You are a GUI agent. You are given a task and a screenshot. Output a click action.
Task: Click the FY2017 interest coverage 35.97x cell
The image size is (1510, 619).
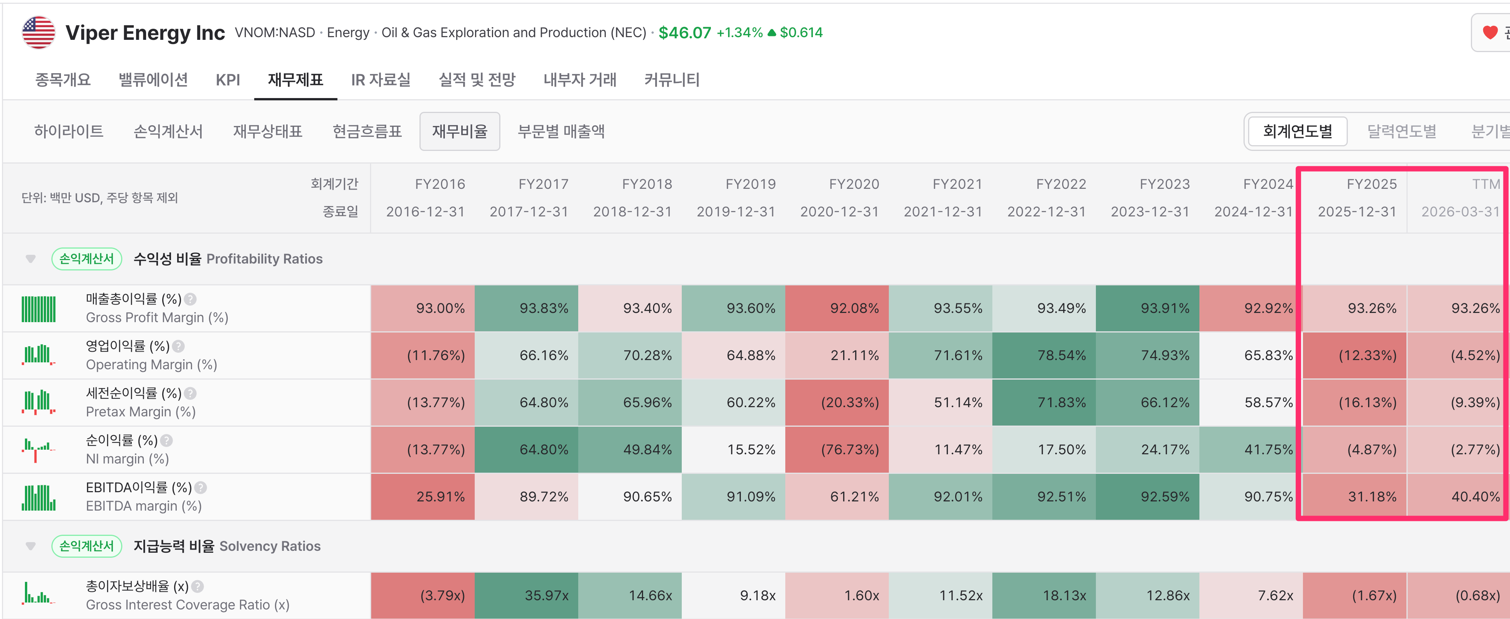pyautogui.click(x=526, y=596)
